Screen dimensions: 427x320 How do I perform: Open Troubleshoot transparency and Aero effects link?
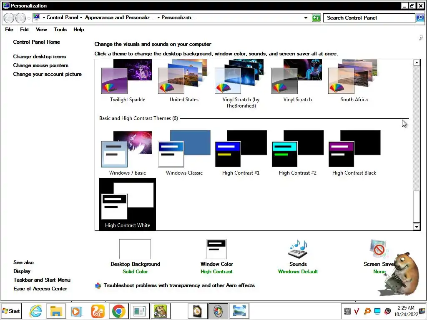179,285
